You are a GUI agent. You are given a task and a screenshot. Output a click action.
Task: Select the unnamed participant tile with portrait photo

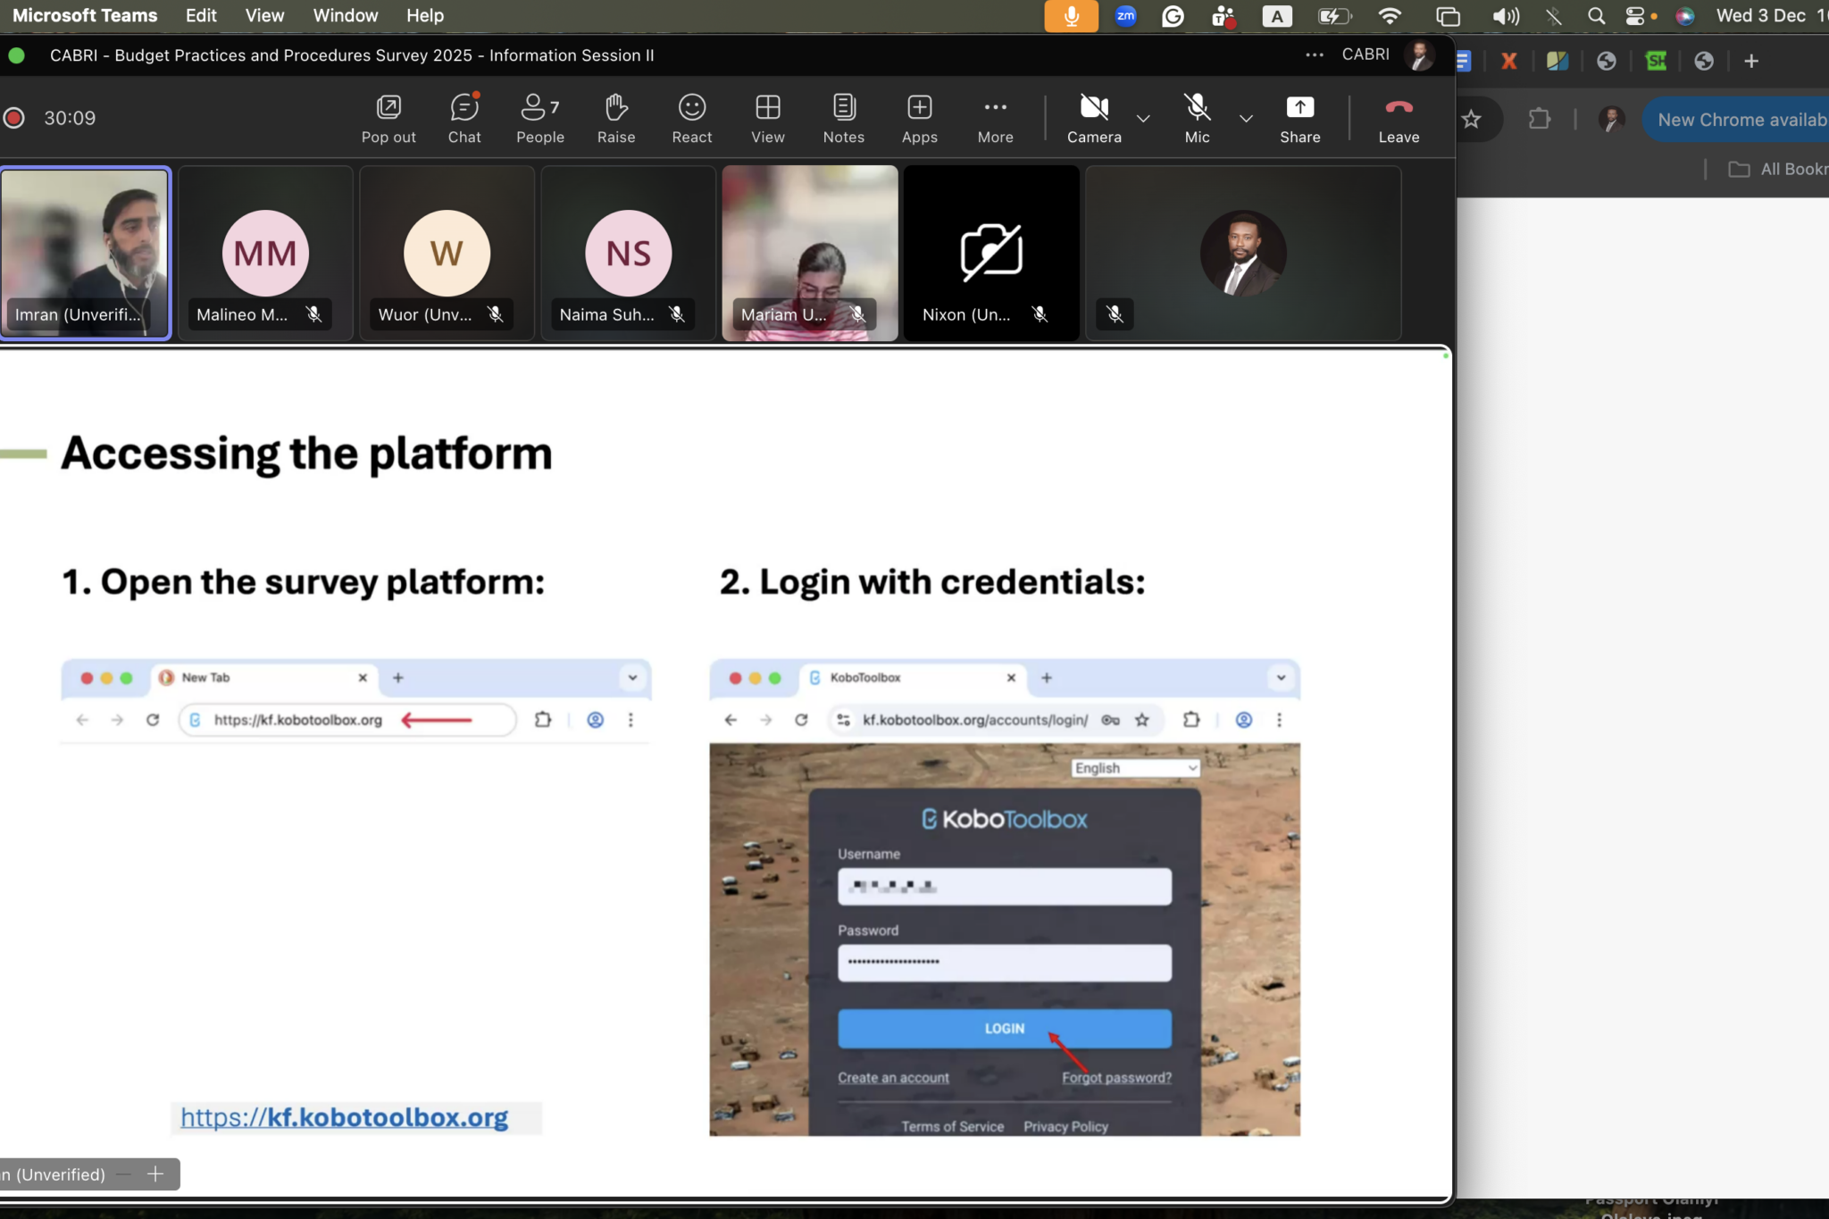coord(1243,254)
